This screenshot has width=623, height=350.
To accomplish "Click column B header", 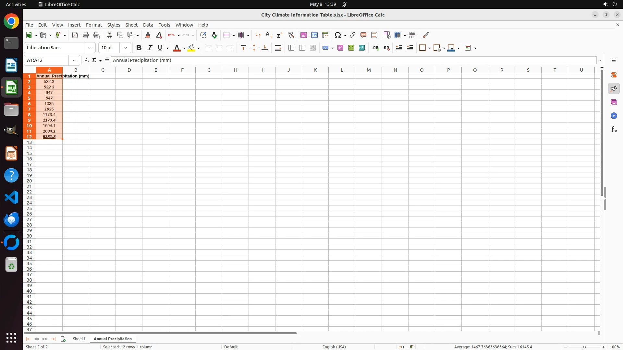I will tap(76, 70).
